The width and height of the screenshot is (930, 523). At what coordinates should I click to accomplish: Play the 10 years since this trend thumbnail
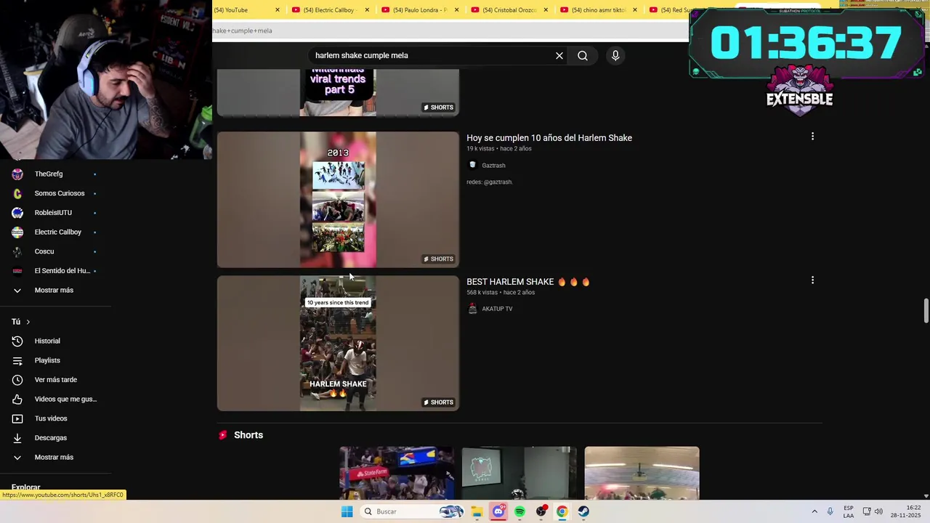[x=338, y=343]
